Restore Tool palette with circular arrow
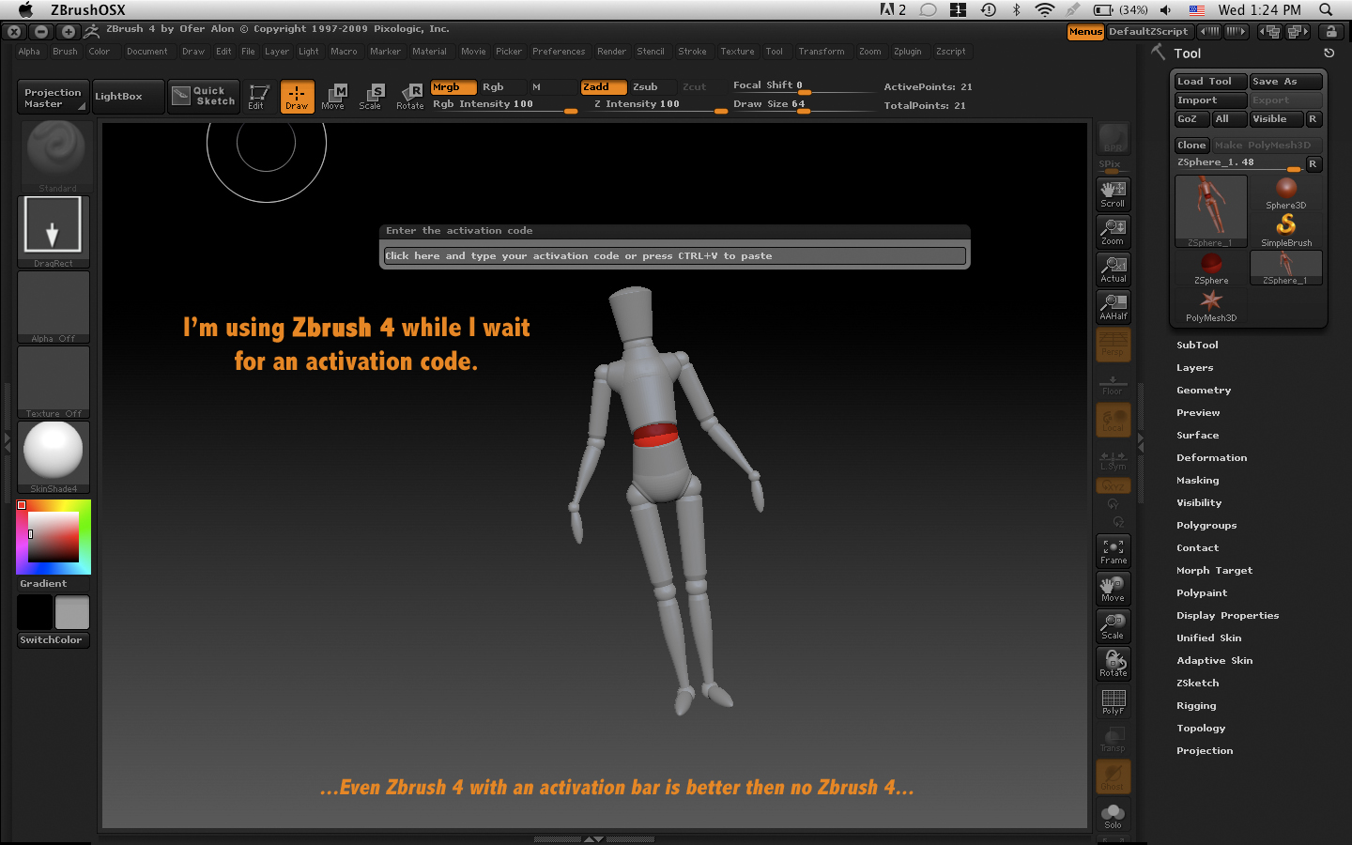 [x=1329, y=54]
